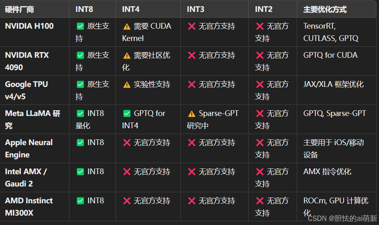
Task: Select the ROCm, GPU 计算优化 cell
Action: (x=336, y=207)
